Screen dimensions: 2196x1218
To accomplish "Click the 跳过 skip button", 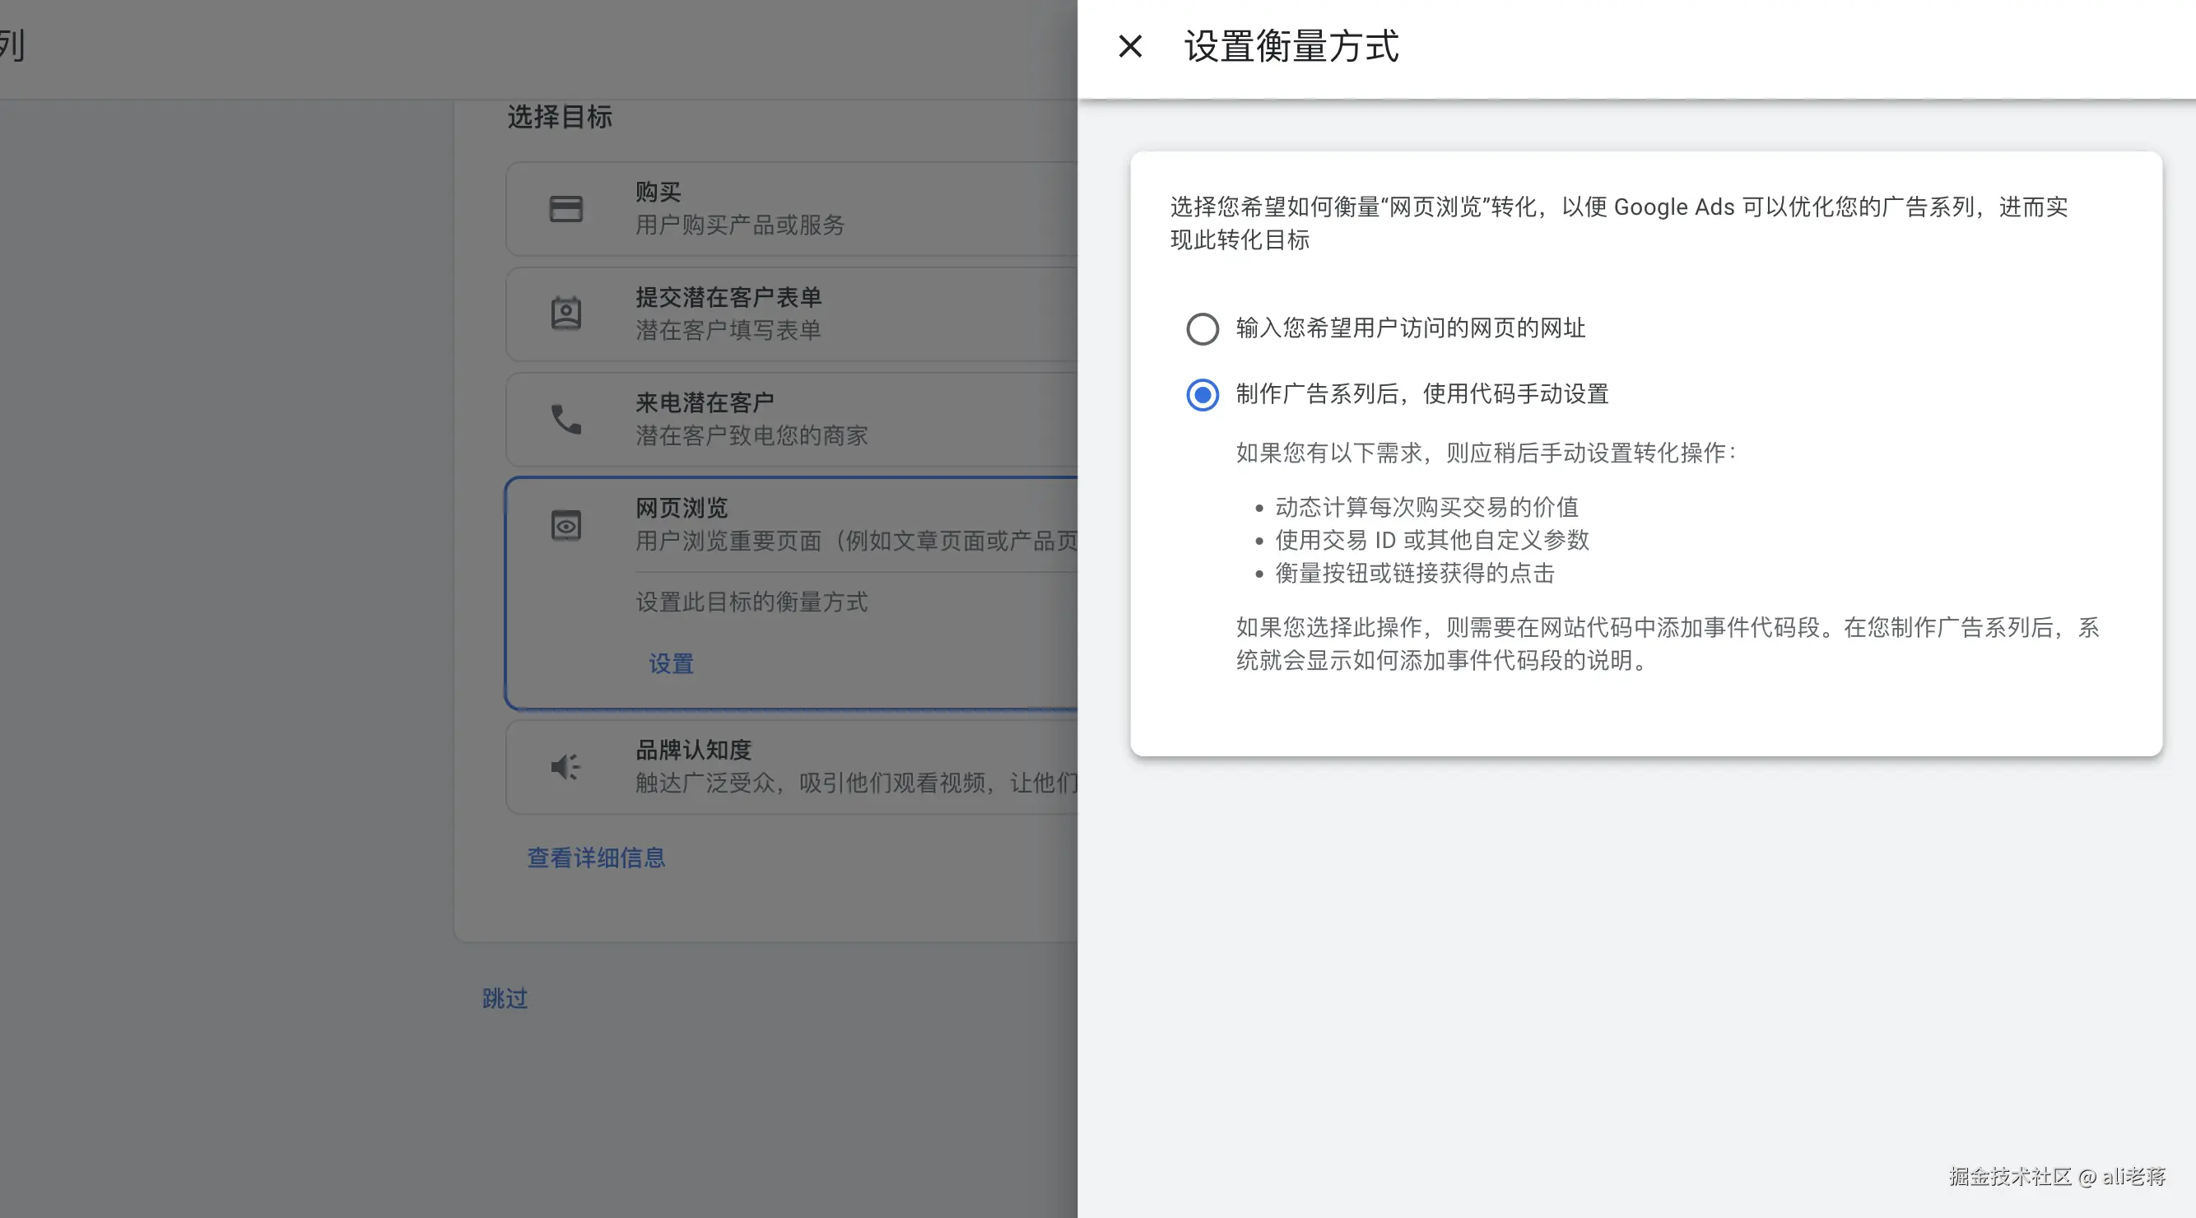I will [x=505, y=998].
